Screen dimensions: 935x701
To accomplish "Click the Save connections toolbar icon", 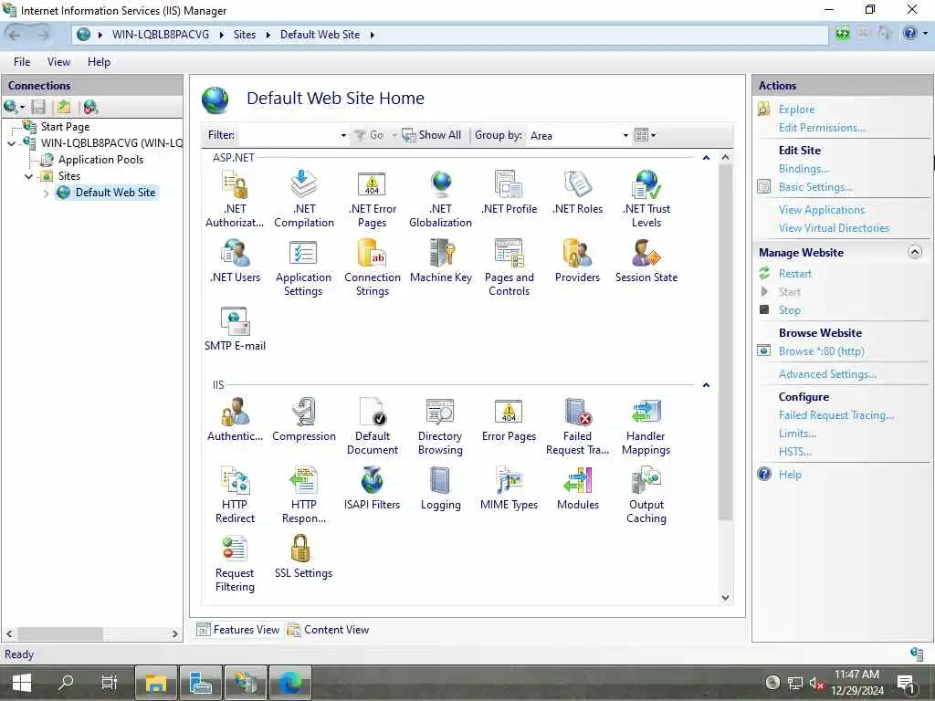I will 38,108.
